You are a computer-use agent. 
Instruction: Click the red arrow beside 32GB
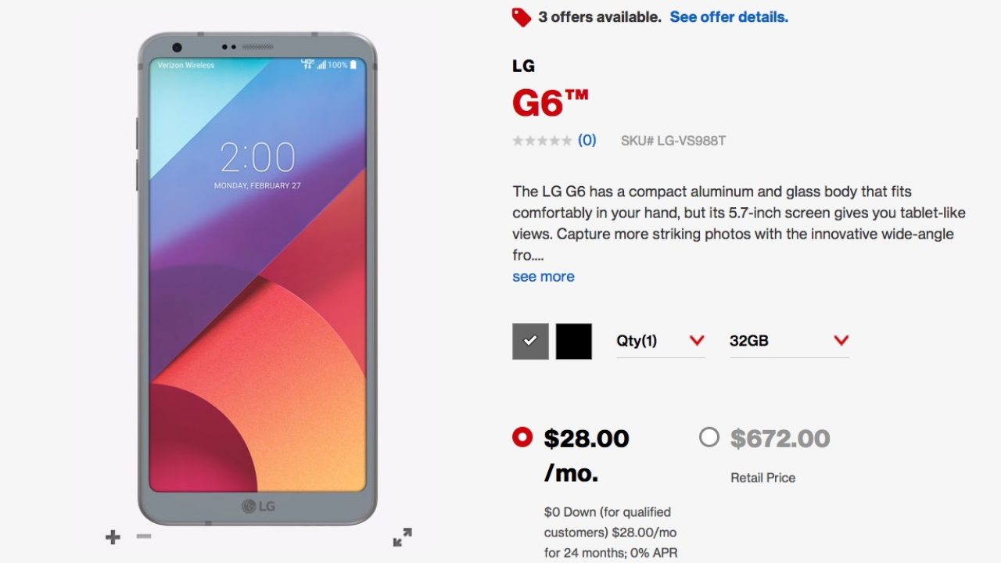[x=841, y=340]
